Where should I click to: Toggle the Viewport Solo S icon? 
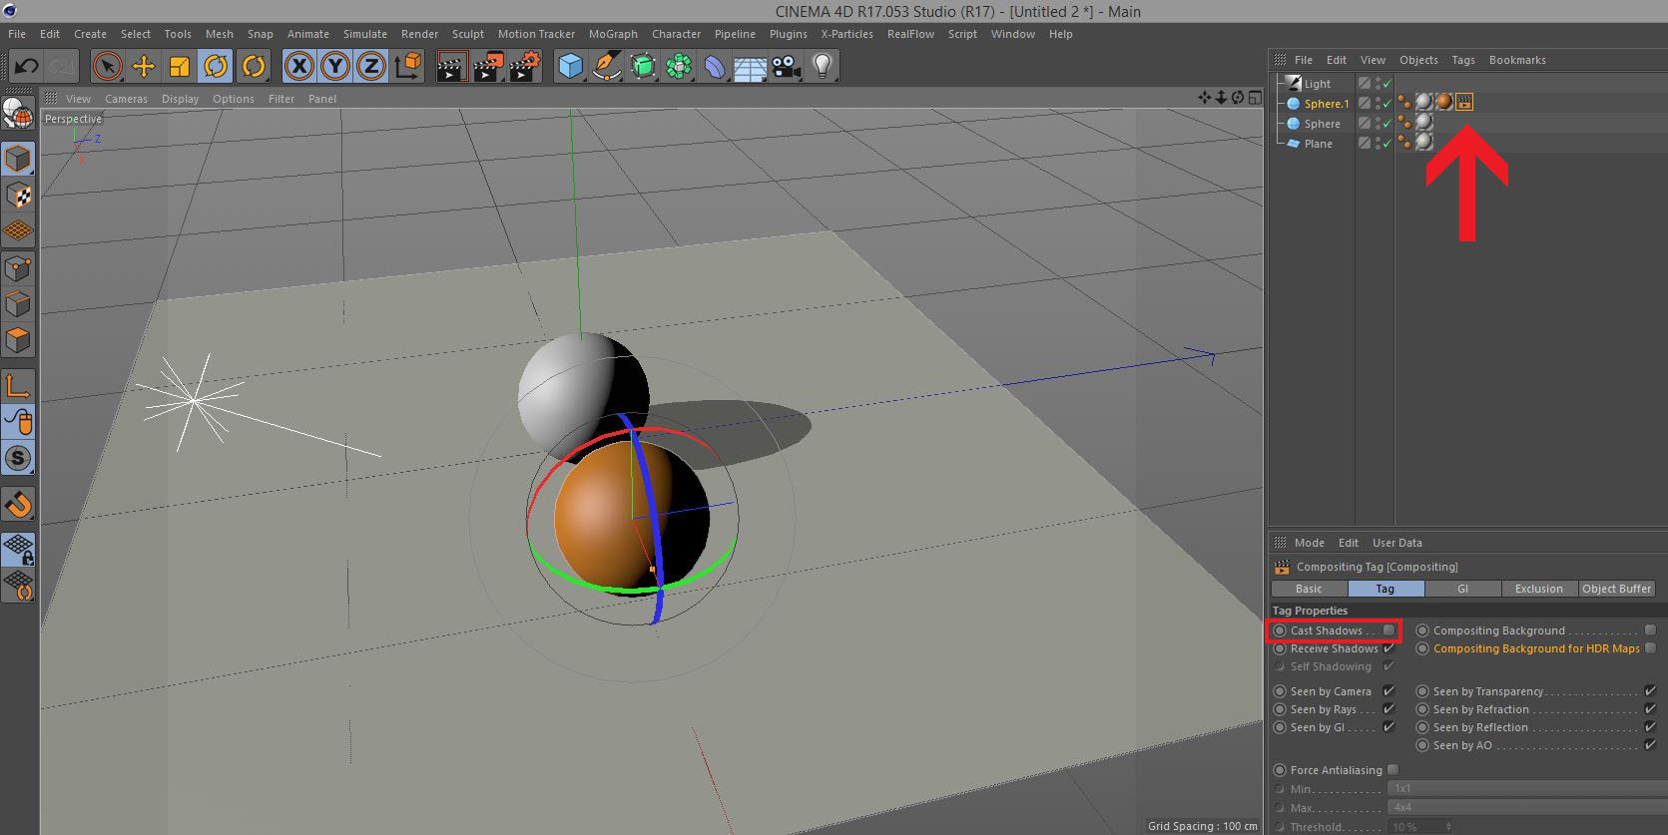tap(18, 458)
